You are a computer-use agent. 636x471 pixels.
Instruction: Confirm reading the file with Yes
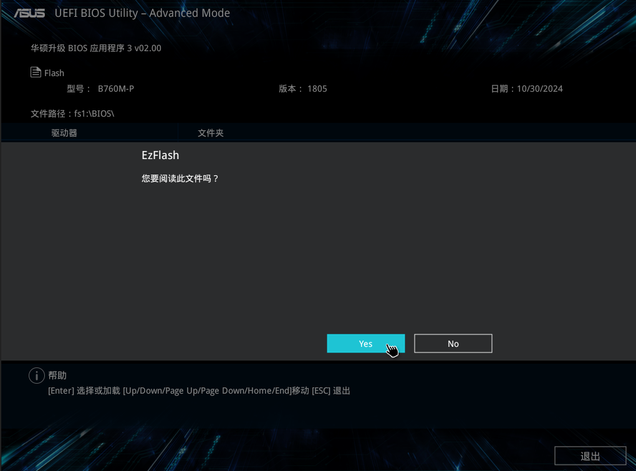365,344
